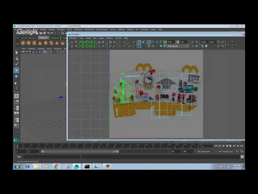
Task: Click the Open Scene folder icon
Action: [x=41, y=33]
